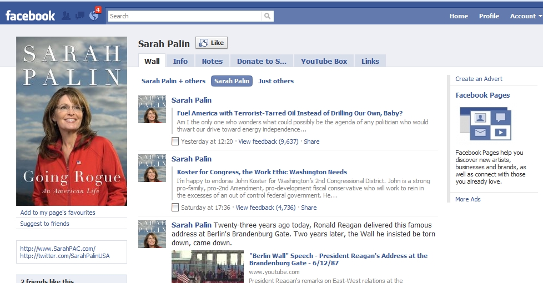Click note icon beside Saturday at 17:36
Viewport: 543px width, 283px height.
point(175,208)
